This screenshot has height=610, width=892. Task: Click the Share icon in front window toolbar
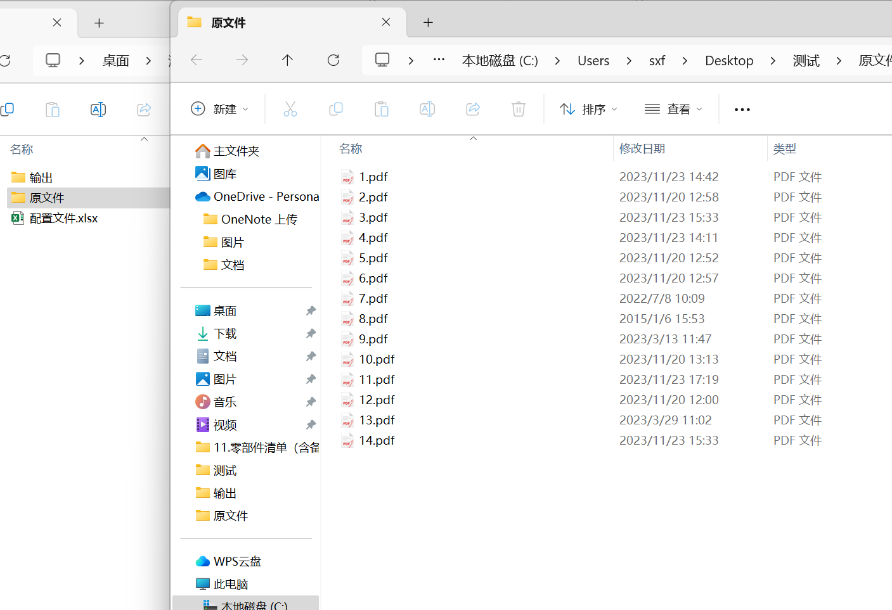pos(473,109)
